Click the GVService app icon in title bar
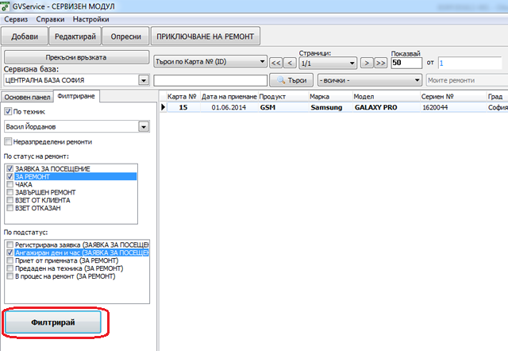Screen dimensions: 508x351 6,6
